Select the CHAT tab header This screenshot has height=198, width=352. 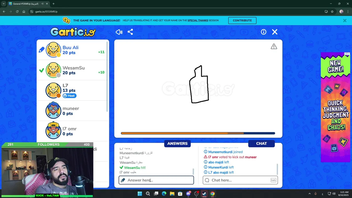point(262,144)
